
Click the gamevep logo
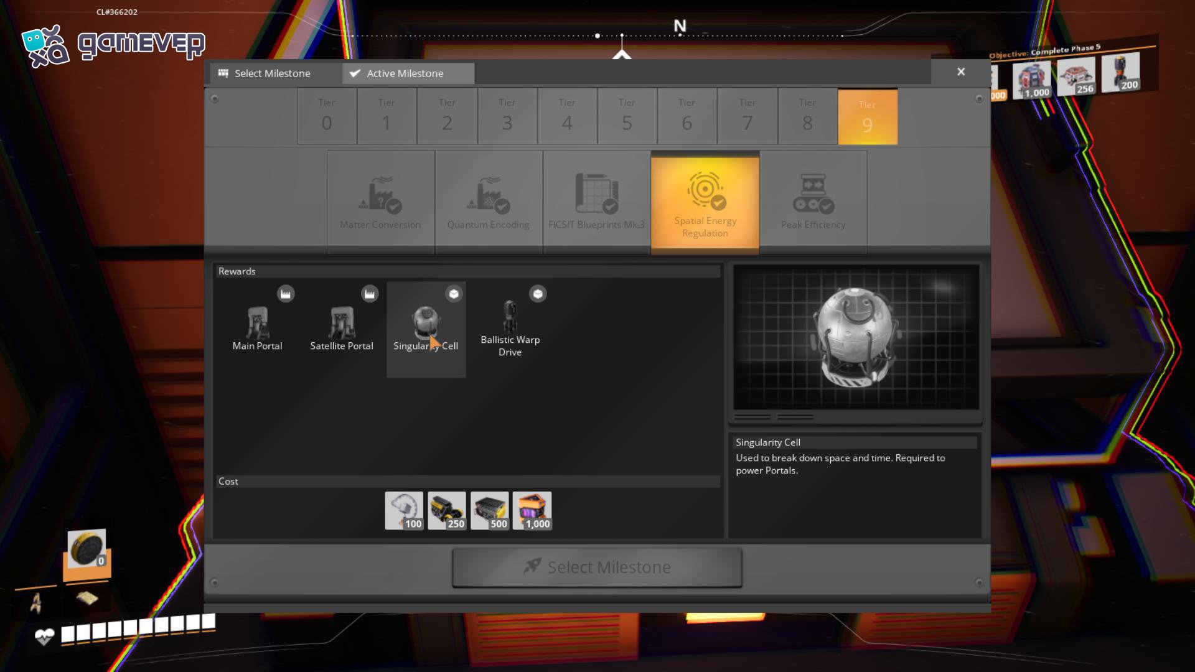point(113,45)
